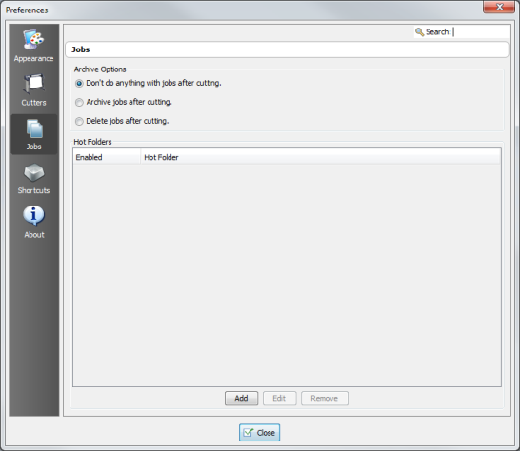Image resolution: width=520 pixels, height=451 pixels.
Task: Close the Preferences window with X
Action: [499, 7]
